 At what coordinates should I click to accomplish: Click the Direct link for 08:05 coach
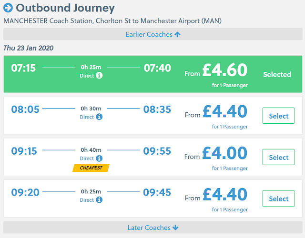click(87, 117)
